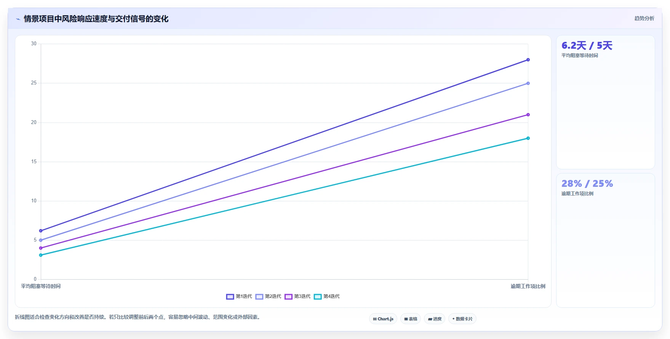The image size is (670, 339).
Task: Click the 逾期工作项比例 x-axis label
Action: 528,286
